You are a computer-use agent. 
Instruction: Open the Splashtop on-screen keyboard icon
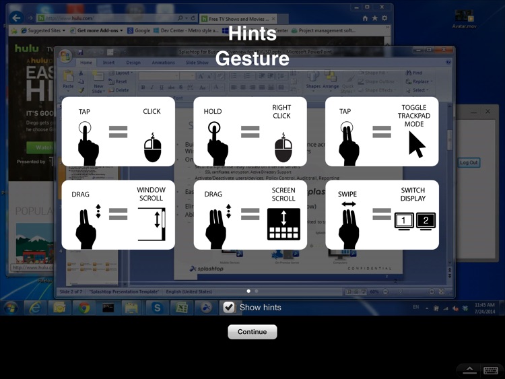point(490,371)
